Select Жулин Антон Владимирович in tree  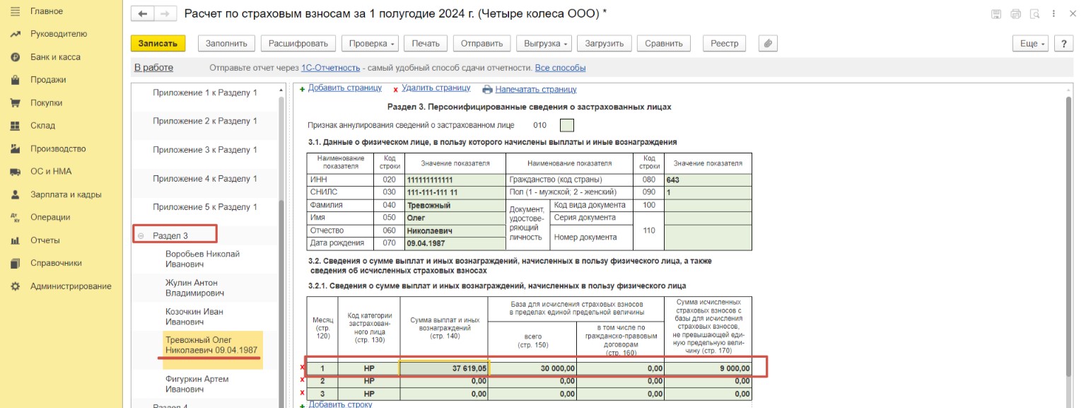195,288
